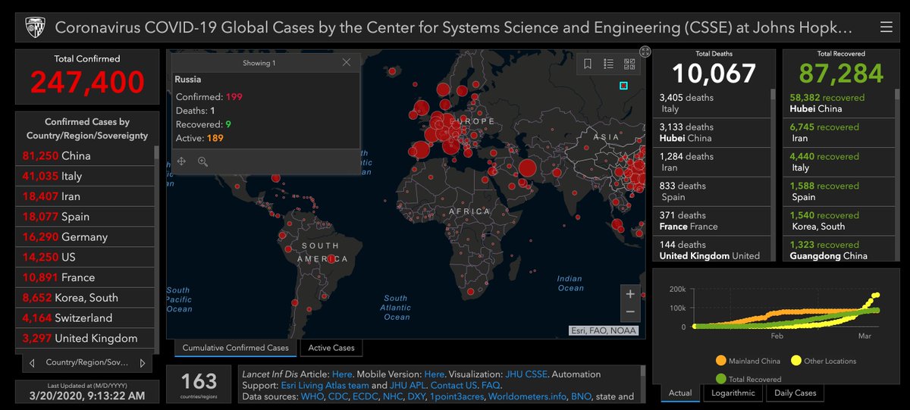Open the map bookmarks icon
Screen dimensions: 910x410
click(x=588, y=64)
